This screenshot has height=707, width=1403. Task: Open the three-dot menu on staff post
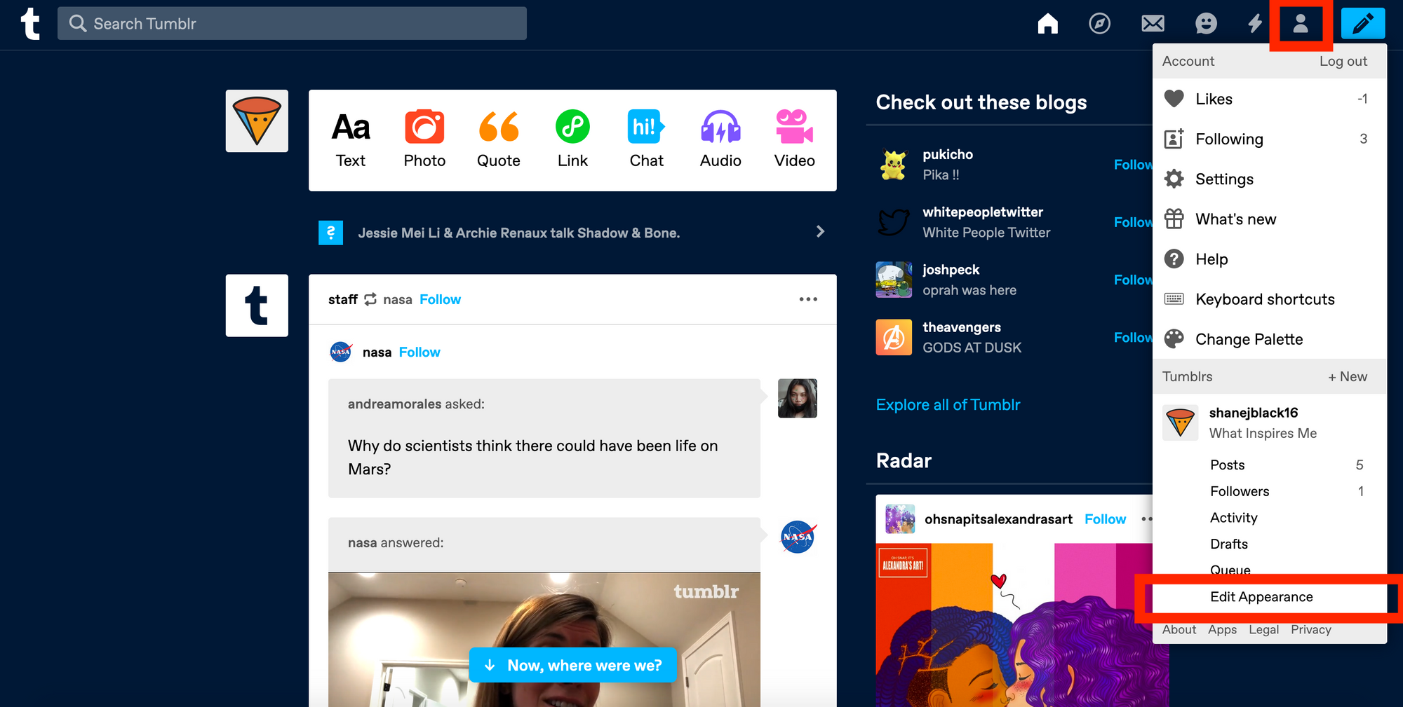coord(808,299)
